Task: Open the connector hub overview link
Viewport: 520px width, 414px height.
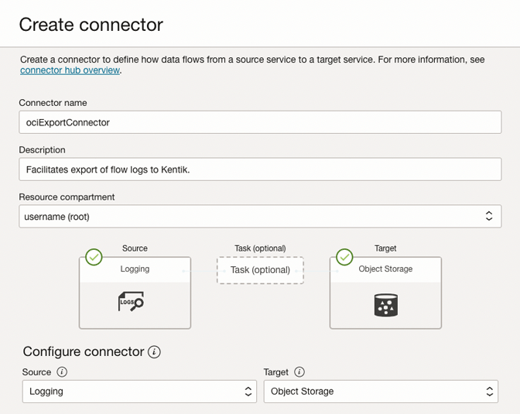Action: point(70,70)
